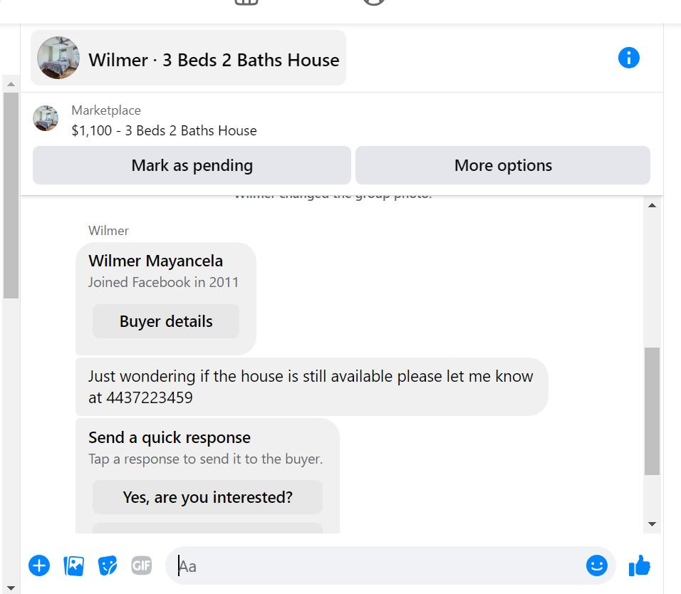The image size is (681, 594).
Task: Open the GIF picker
Action: pyautogui.click(x=142, y=566)
